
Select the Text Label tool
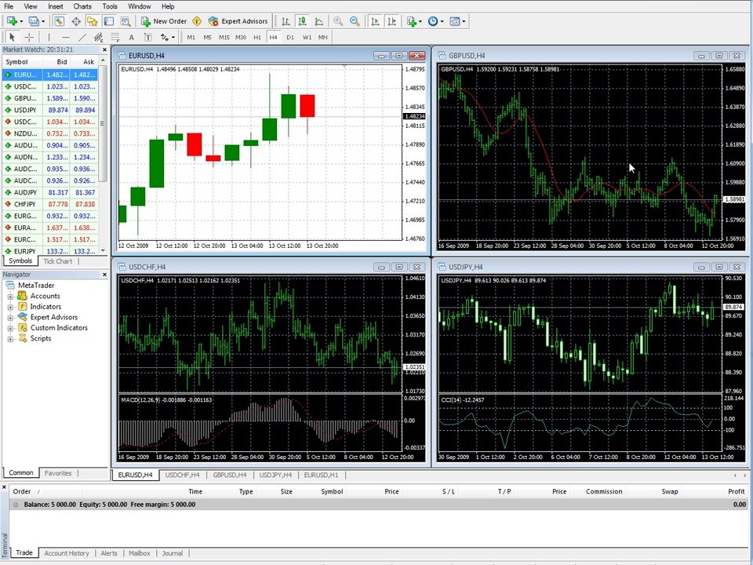click(148, 37)
